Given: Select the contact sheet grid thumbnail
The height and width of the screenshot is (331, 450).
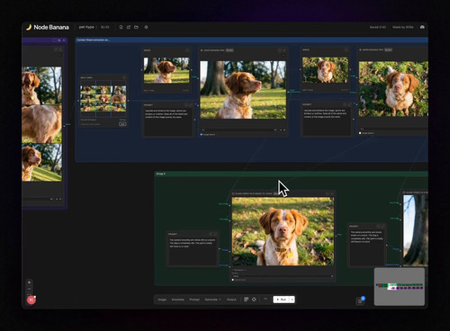Looking at the screenshot, I should (103, 98).
